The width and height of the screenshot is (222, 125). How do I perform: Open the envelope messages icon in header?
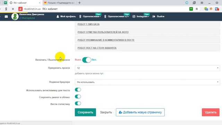coord(6,17)
